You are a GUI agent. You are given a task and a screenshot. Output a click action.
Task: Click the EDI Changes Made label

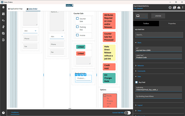(x=109, y=78)
